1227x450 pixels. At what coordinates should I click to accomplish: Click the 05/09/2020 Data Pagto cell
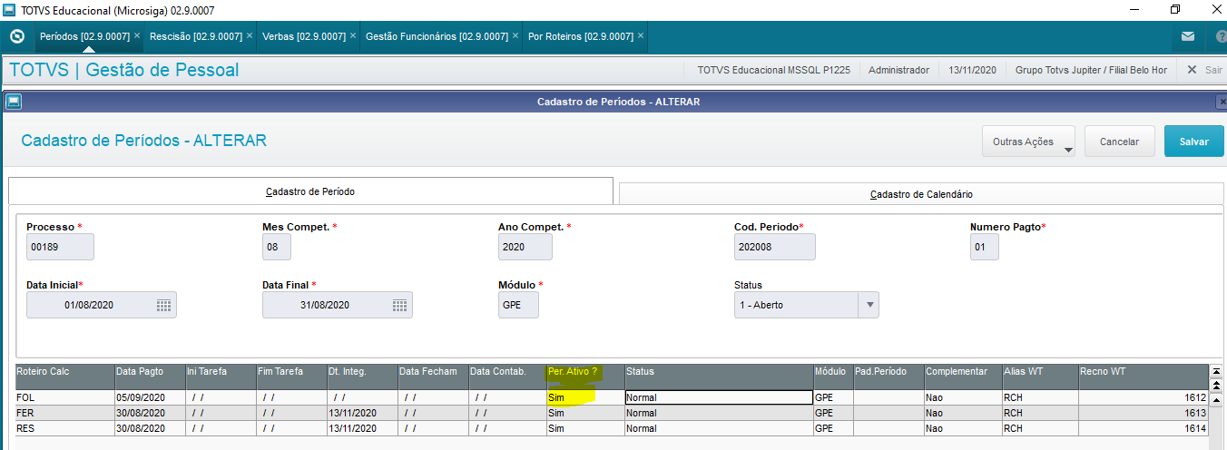149,397
